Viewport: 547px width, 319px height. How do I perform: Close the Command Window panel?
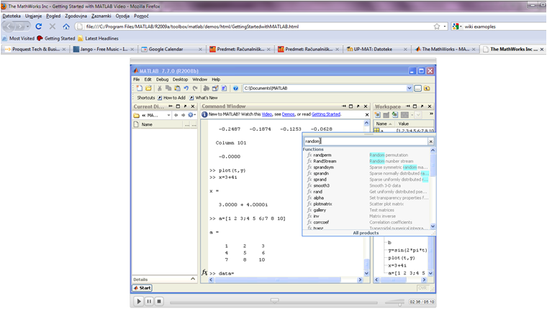366,106
